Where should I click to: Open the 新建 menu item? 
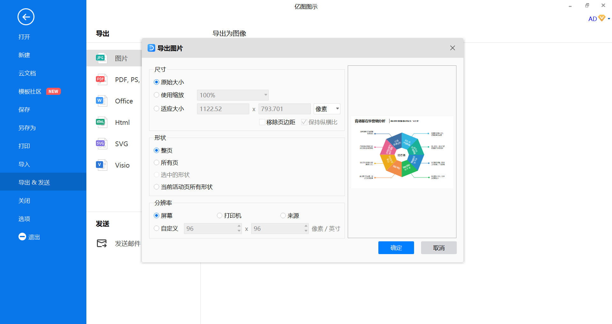(24, 55)
